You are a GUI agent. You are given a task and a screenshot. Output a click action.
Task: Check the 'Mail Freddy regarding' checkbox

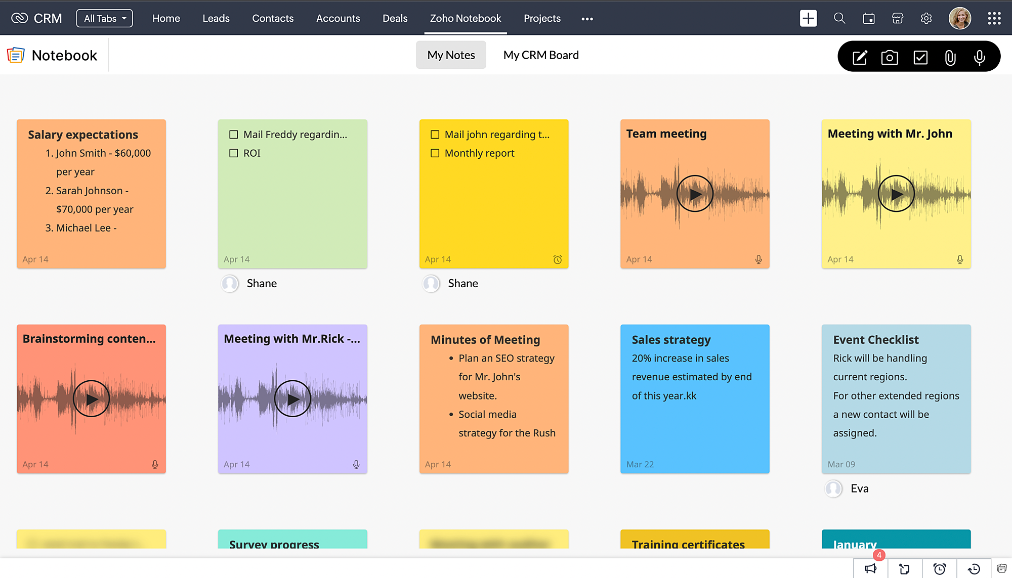click(234, 135)
